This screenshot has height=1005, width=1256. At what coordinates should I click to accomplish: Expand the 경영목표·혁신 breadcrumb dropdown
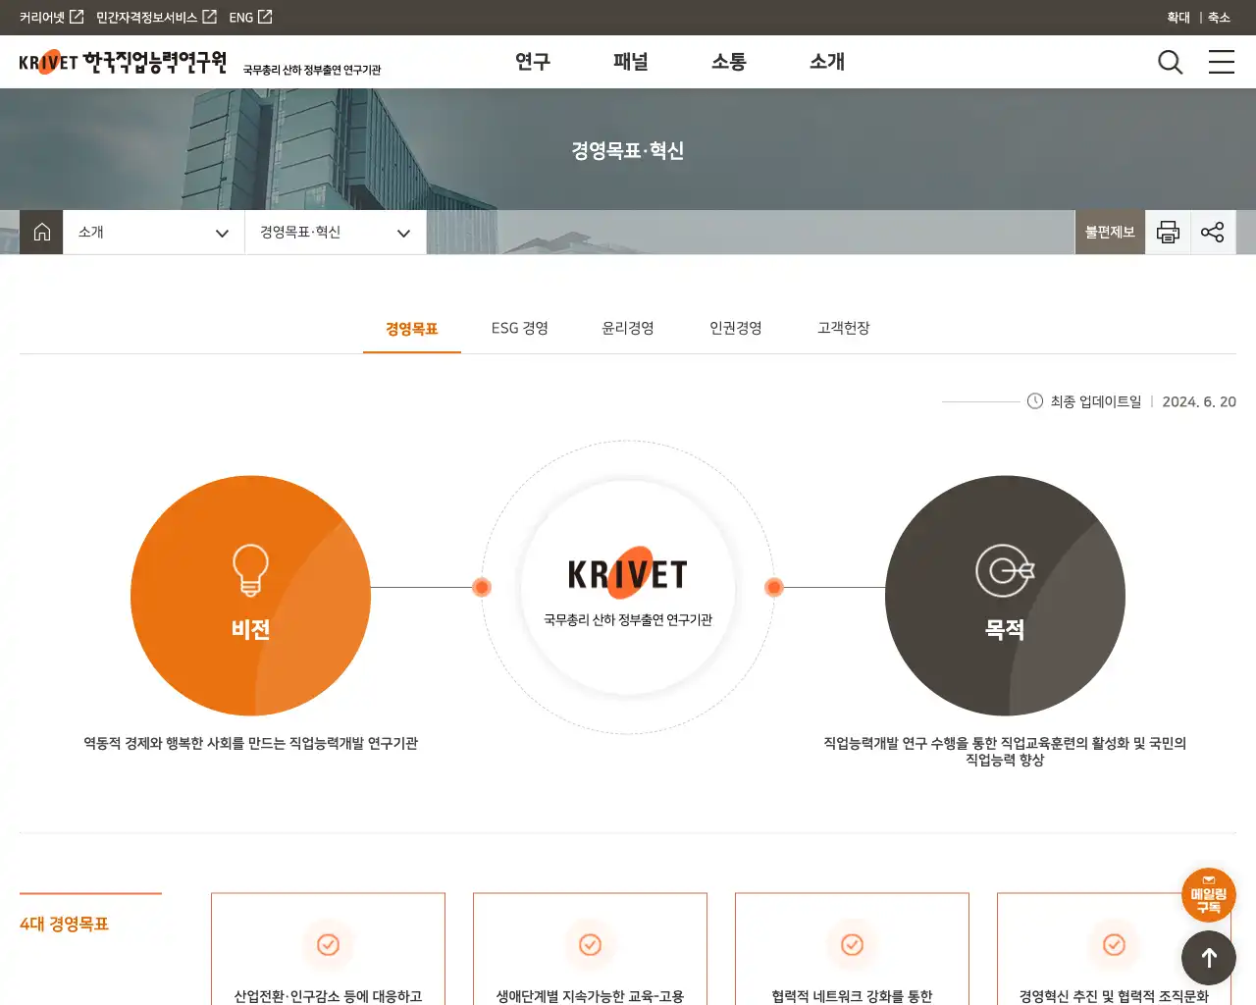tap(336, 233)
